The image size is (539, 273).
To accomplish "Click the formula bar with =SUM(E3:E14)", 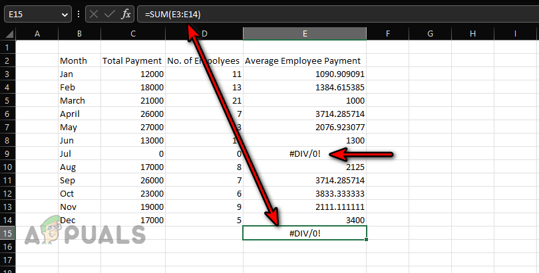I will 338,14.
